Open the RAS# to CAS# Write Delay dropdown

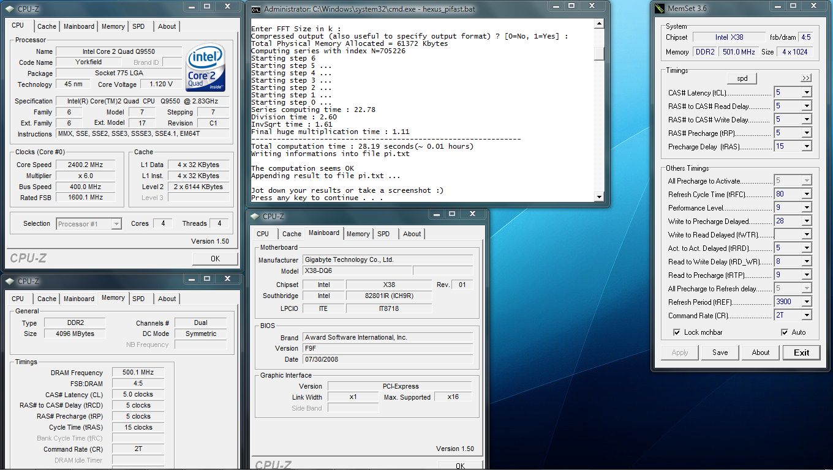point(806,119)
